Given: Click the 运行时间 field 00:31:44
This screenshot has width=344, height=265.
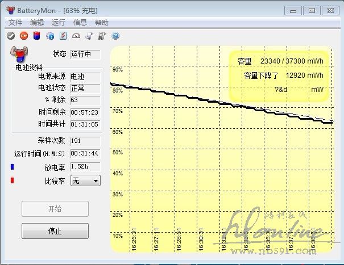Looking at the screenshot, I should pyautogui.click(x=85, y=154).
